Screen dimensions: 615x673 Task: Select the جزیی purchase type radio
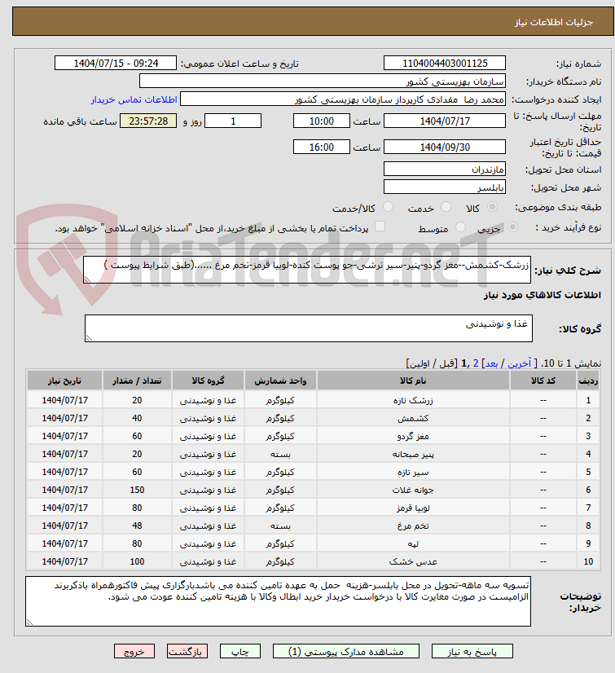(512, 227)
